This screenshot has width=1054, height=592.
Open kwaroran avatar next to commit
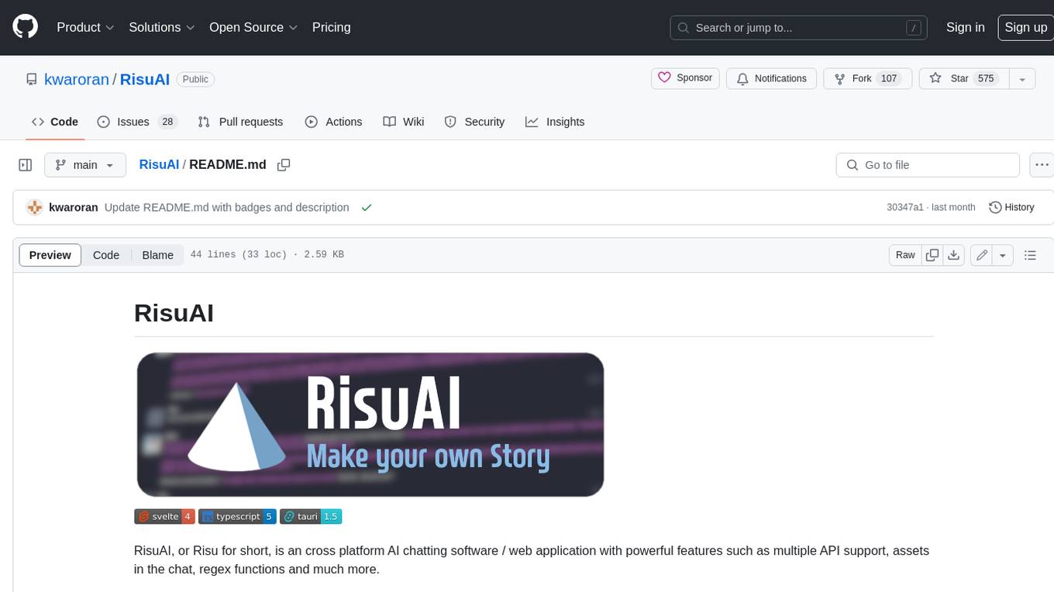pyautogui.click(x=34, y=208)
